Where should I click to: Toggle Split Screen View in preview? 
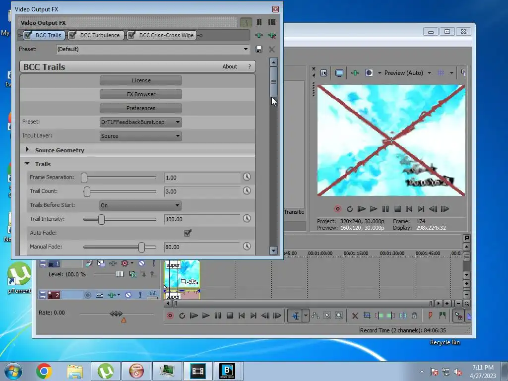pos(369,73)
